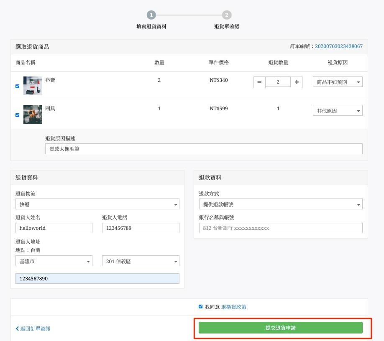
Task: Click the 提交退貨申請 submit button
Action: point(280,328)
